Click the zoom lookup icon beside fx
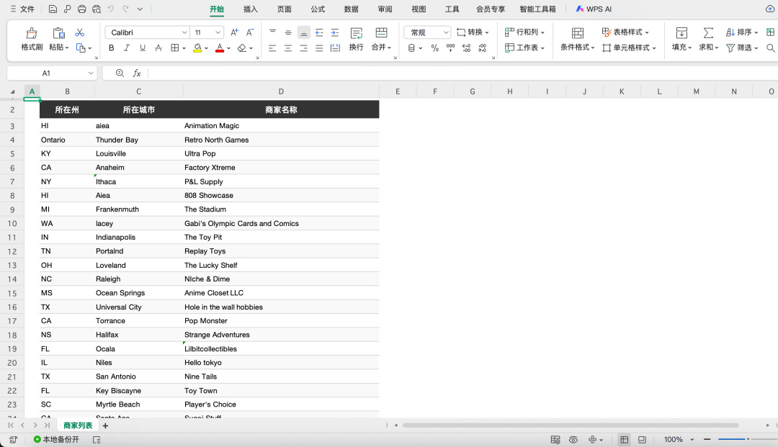This screenshot has width=778, height=447. point(120,73)
